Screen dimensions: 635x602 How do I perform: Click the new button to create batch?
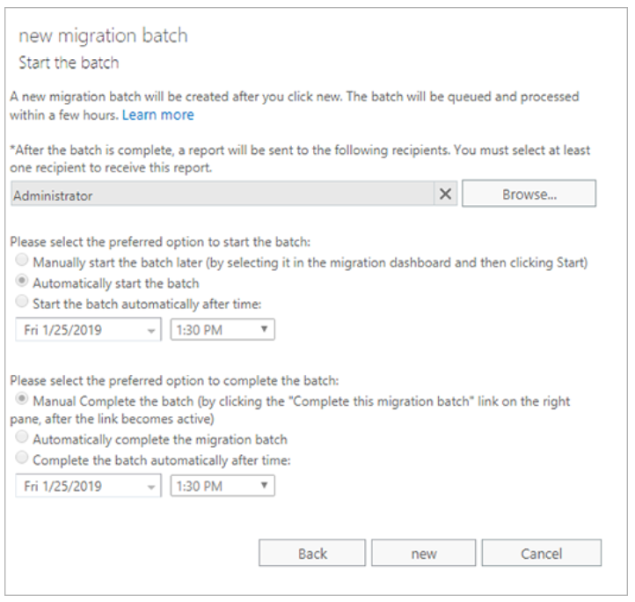[423, 554]
